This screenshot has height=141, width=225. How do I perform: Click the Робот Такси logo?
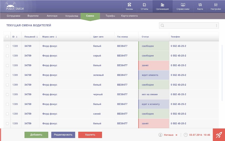(15, 6)
